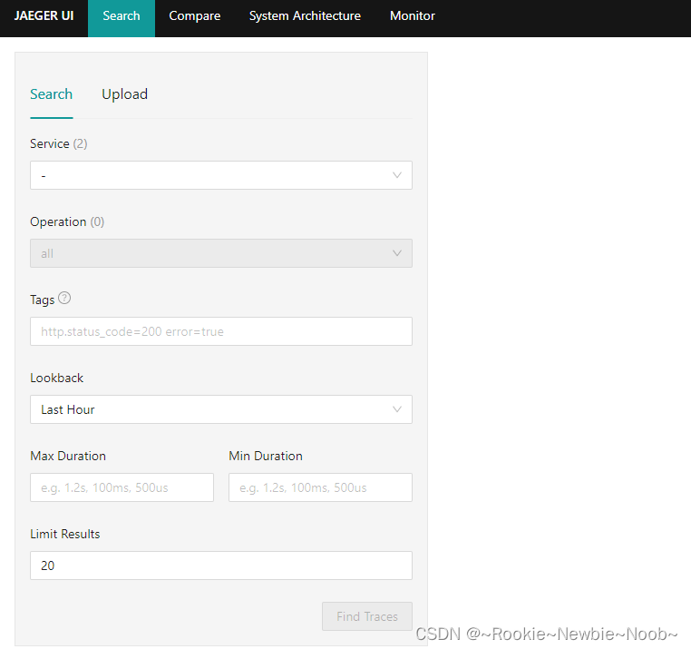This screenshot has height=649, width=691.
Task: Click the Operation dropdown chevron arrow
Action: [x=396, y=253]
